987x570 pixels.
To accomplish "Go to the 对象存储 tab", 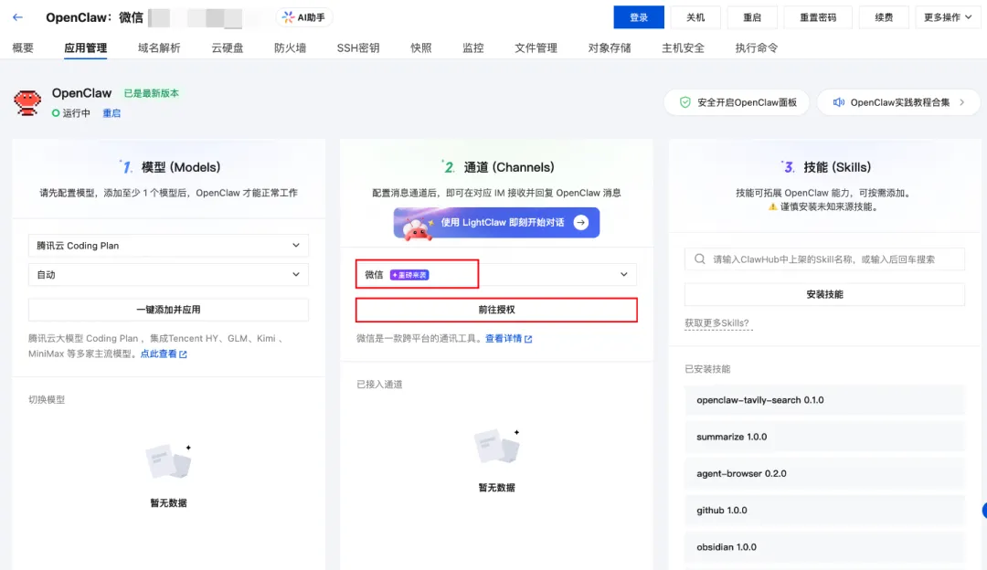I will tap(610, 47).
